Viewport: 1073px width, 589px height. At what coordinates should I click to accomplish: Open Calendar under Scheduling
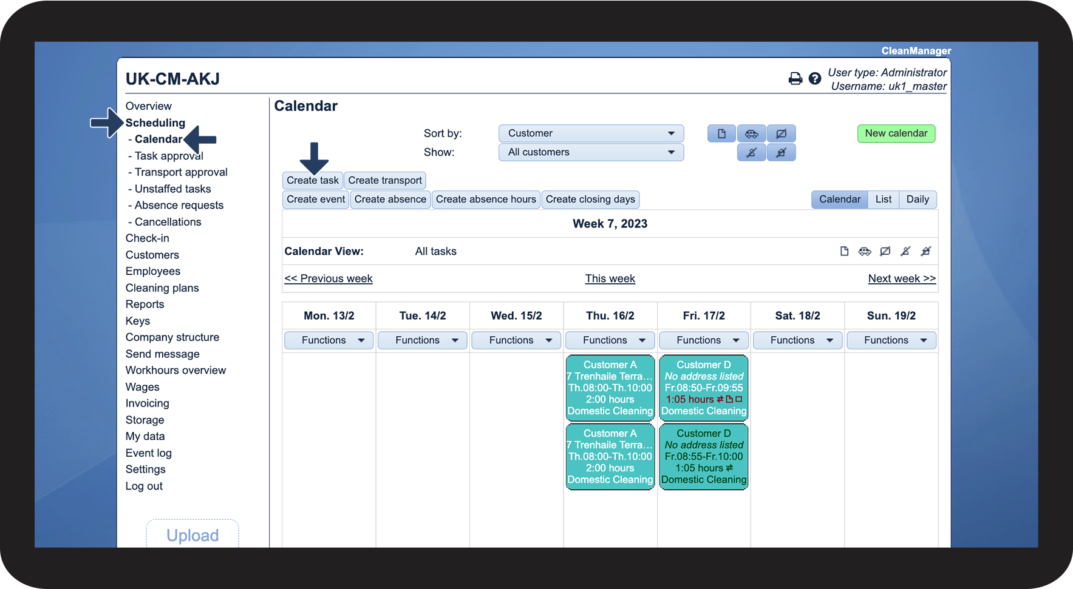point(158,140)
